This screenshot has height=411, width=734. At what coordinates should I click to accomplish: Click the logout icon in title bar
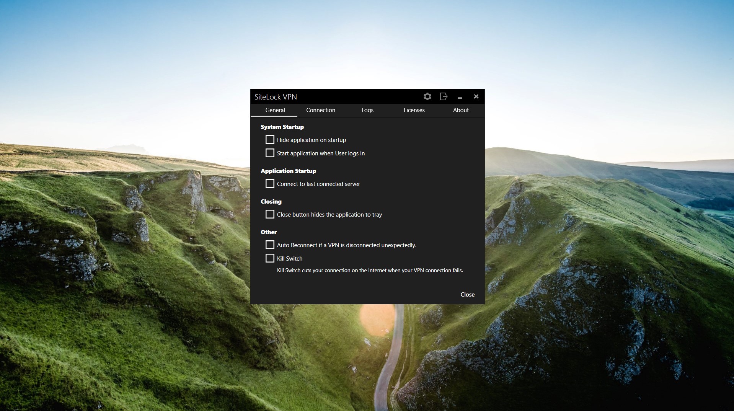click(444, 96)
